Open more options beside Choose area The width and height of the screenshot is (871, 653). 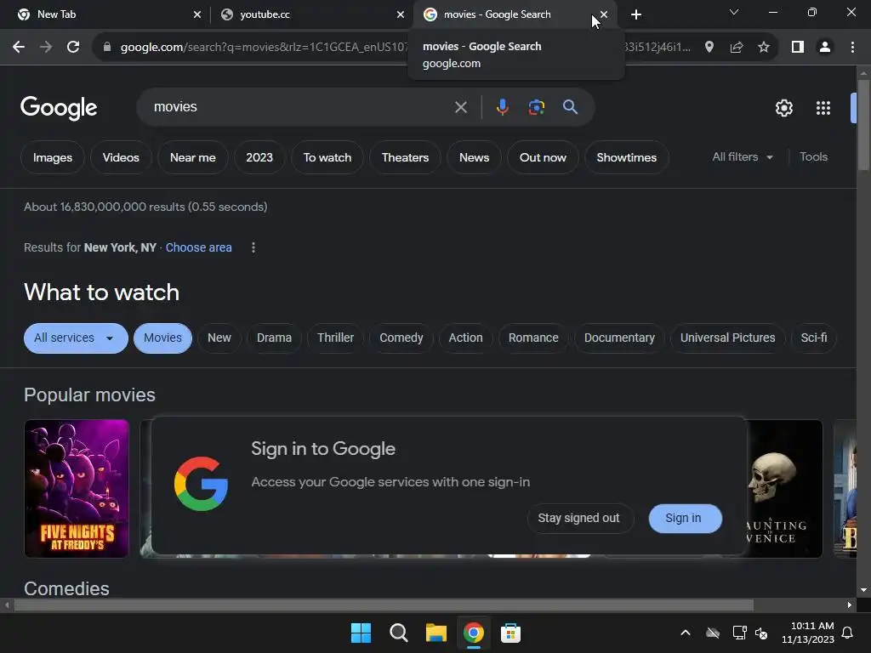[x=253, y=247]
